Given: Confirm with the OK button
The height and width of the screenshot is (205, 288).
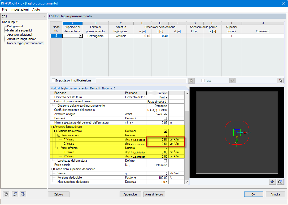Looking at the screenshot, I should coord(254,194).
